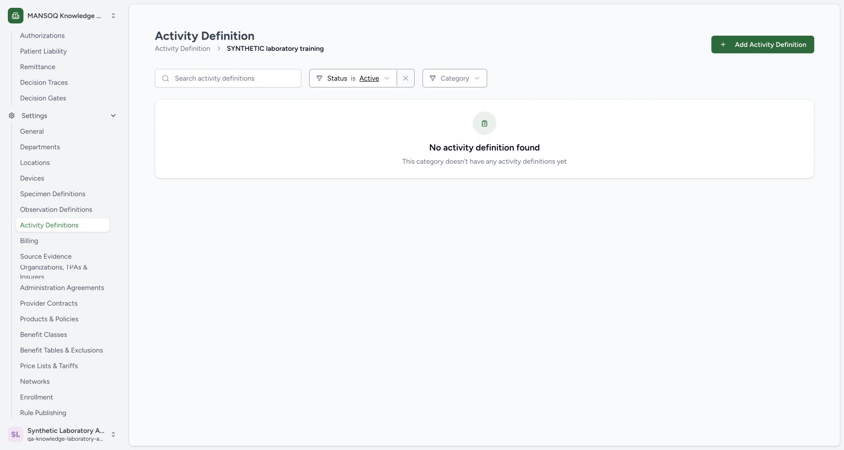844x450 pixels.
Task: Open Provider Contracts
Action: coord(49,303)
